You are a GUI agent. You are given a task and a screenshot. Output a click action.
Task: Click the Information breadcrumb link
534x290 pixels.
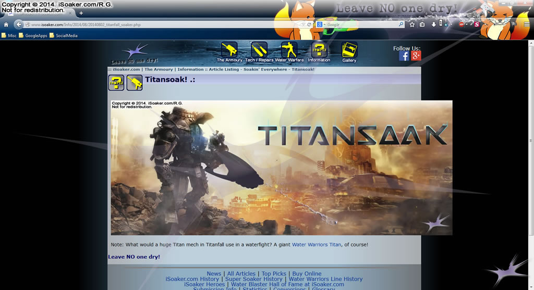coord(190,69)
